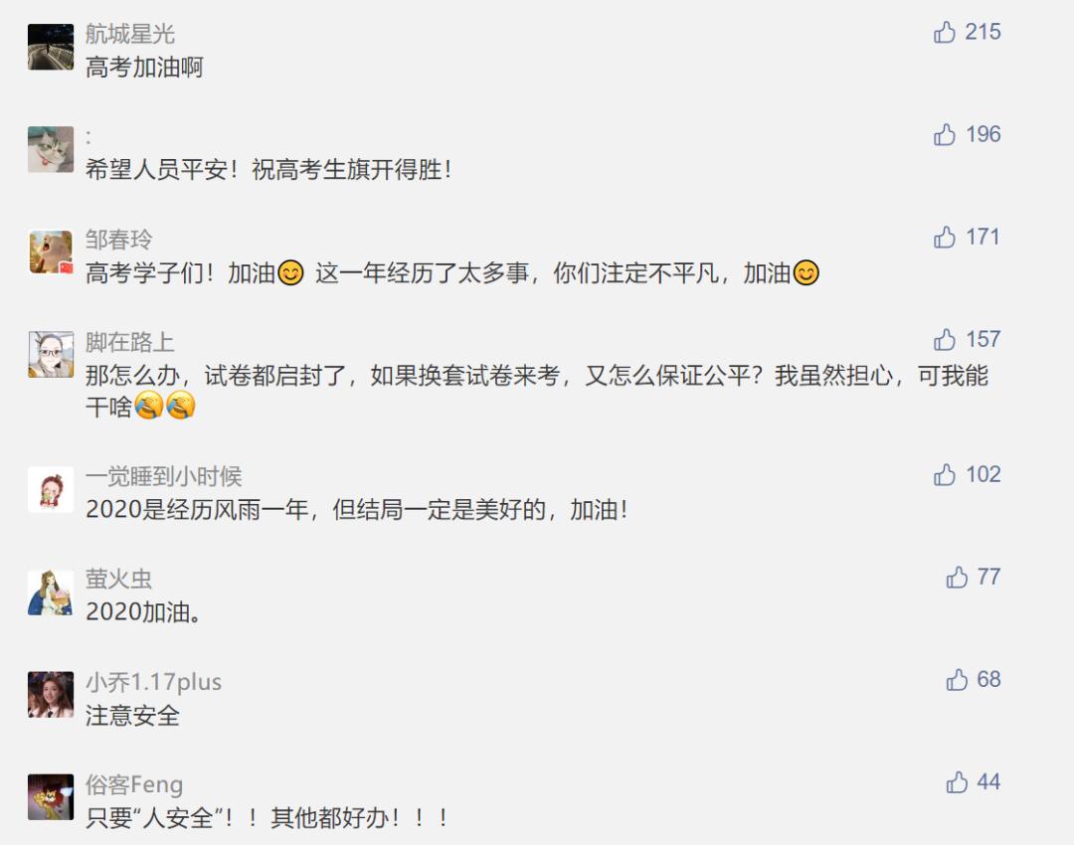Image resolution: width=1074 pixels, height=845 pixels.
Task: Click thumbs-up on comment with 196 likes
Action: (x=944, y=134)
